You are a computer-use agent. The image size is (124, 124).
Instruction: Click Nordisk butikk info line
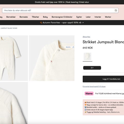click(100, 107)
